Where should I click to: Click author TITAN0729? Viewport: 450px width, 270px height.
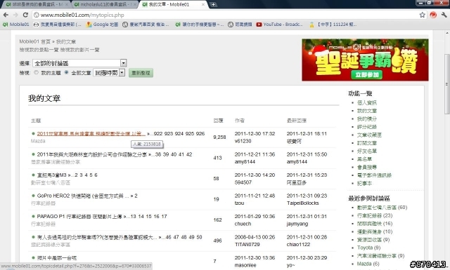tap(247, 245)
